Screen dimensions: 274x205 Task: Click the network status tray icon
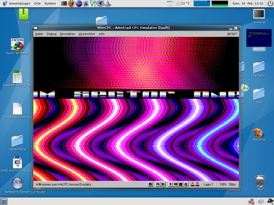coord(251,202)
